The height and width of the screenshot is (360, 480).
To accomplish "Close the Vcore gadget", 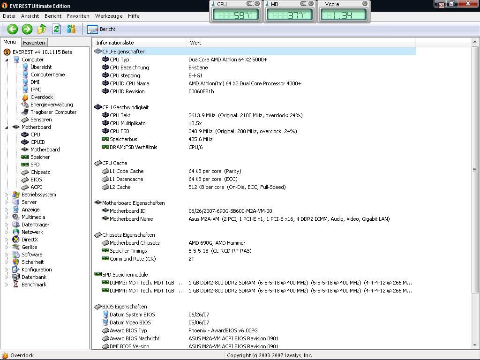I will 365,4.
